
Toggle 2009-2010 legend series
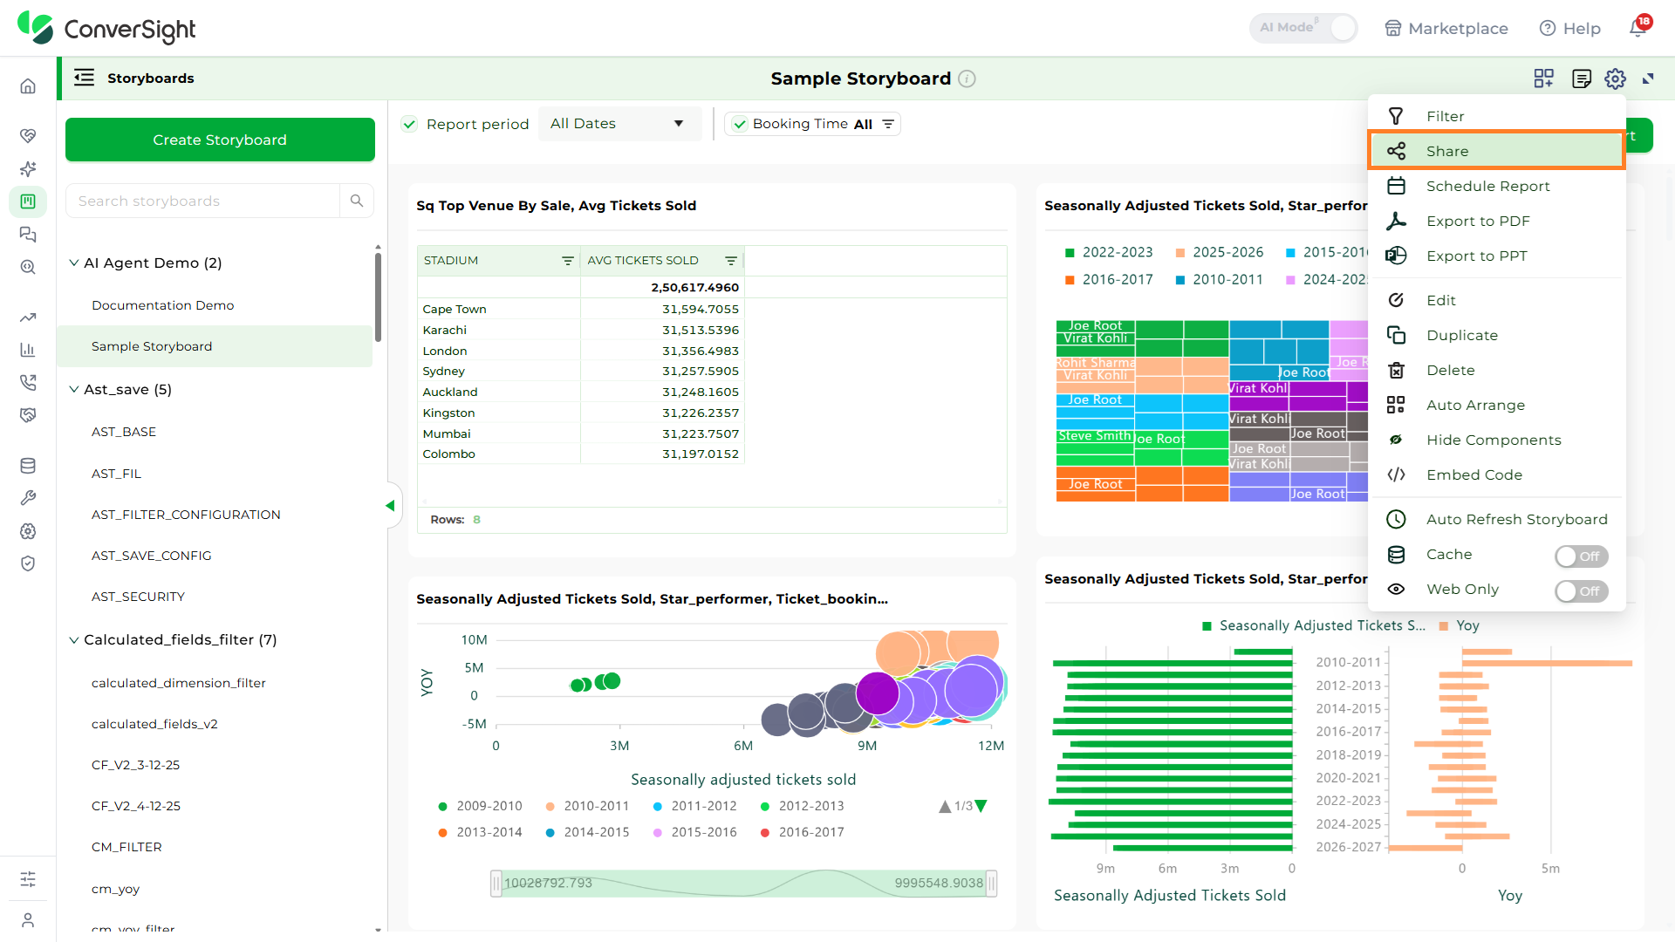pyautogui.click(x=480, y=806)
